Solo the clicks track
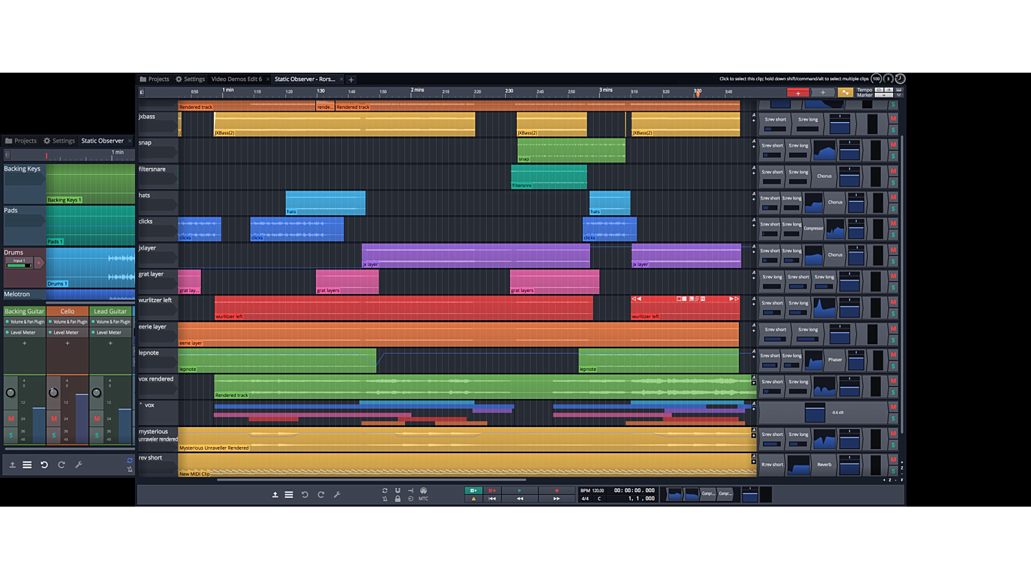Screen dimensions: 1031x580 (893, 235)
